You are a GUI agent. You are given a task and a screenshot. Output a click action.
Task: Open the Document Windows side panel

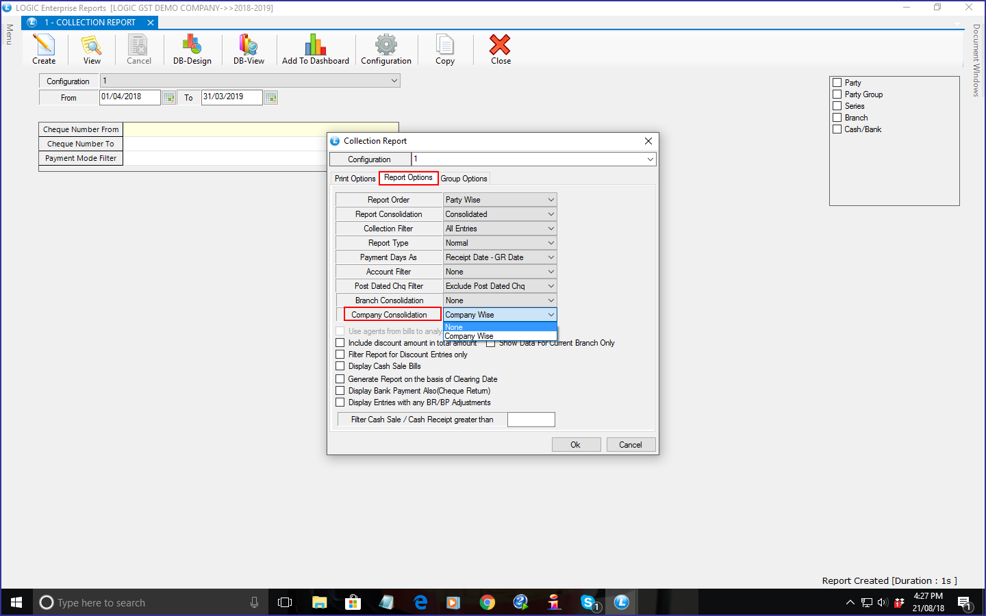(976, 60)
